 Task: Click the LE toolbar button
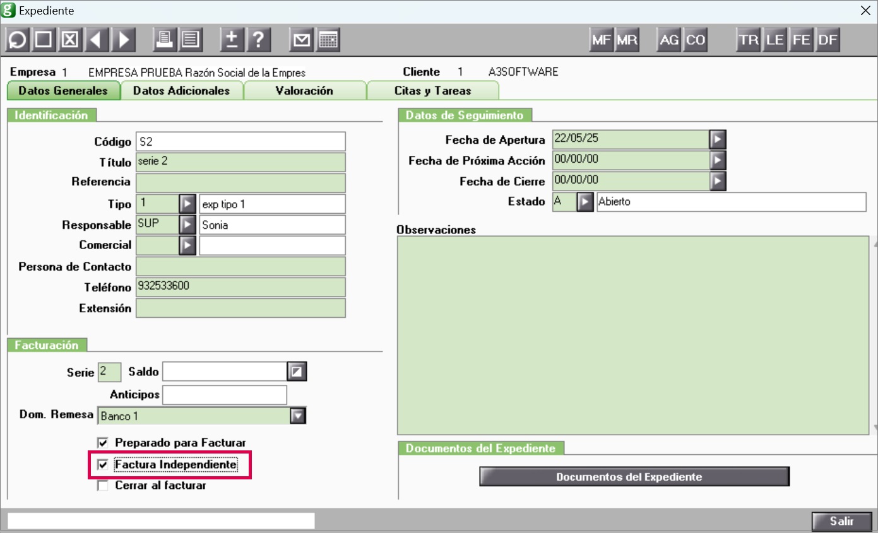pyautogui.click(x=775, y=40)
